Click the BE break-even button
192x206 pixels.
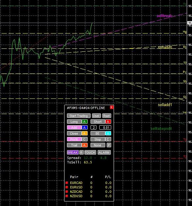click(x=98, y=133)
